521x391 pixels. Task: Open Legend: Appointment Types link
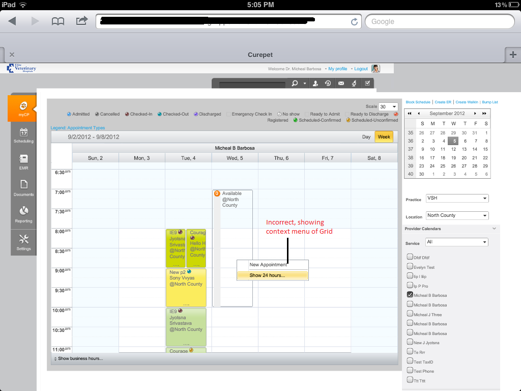[78, 128]
